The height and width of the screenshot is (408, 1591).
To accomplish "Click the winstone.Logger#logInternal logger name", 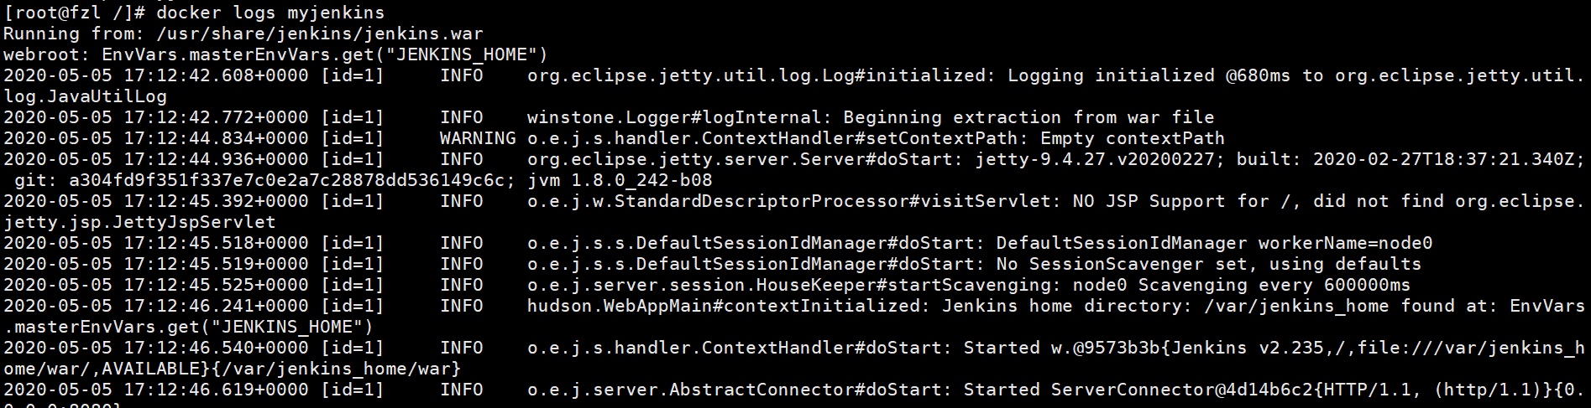I will point(674,117).
